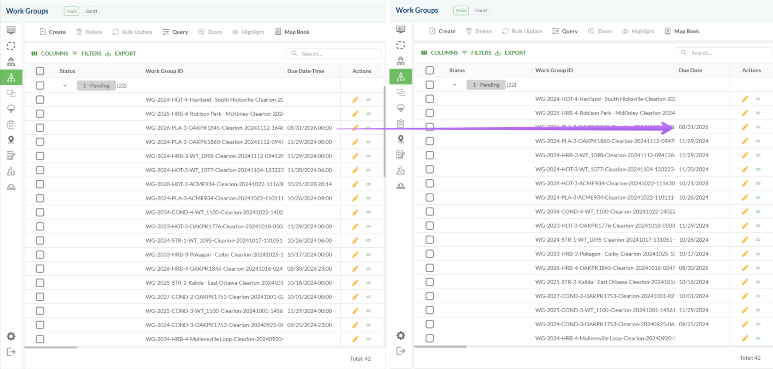The width and height of the screenshot is (773, 369).
Task: Click logout icon in right panel sidebar
Action: point(401,351)
